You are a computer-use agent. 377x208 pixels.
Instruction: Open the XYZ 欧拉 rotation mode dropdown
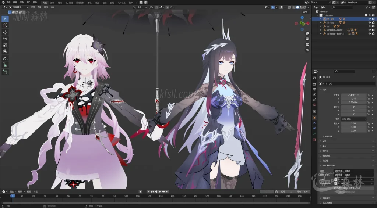point(354,119)
